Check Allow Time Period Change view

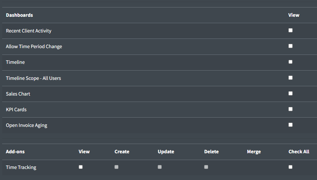[291, 46]
